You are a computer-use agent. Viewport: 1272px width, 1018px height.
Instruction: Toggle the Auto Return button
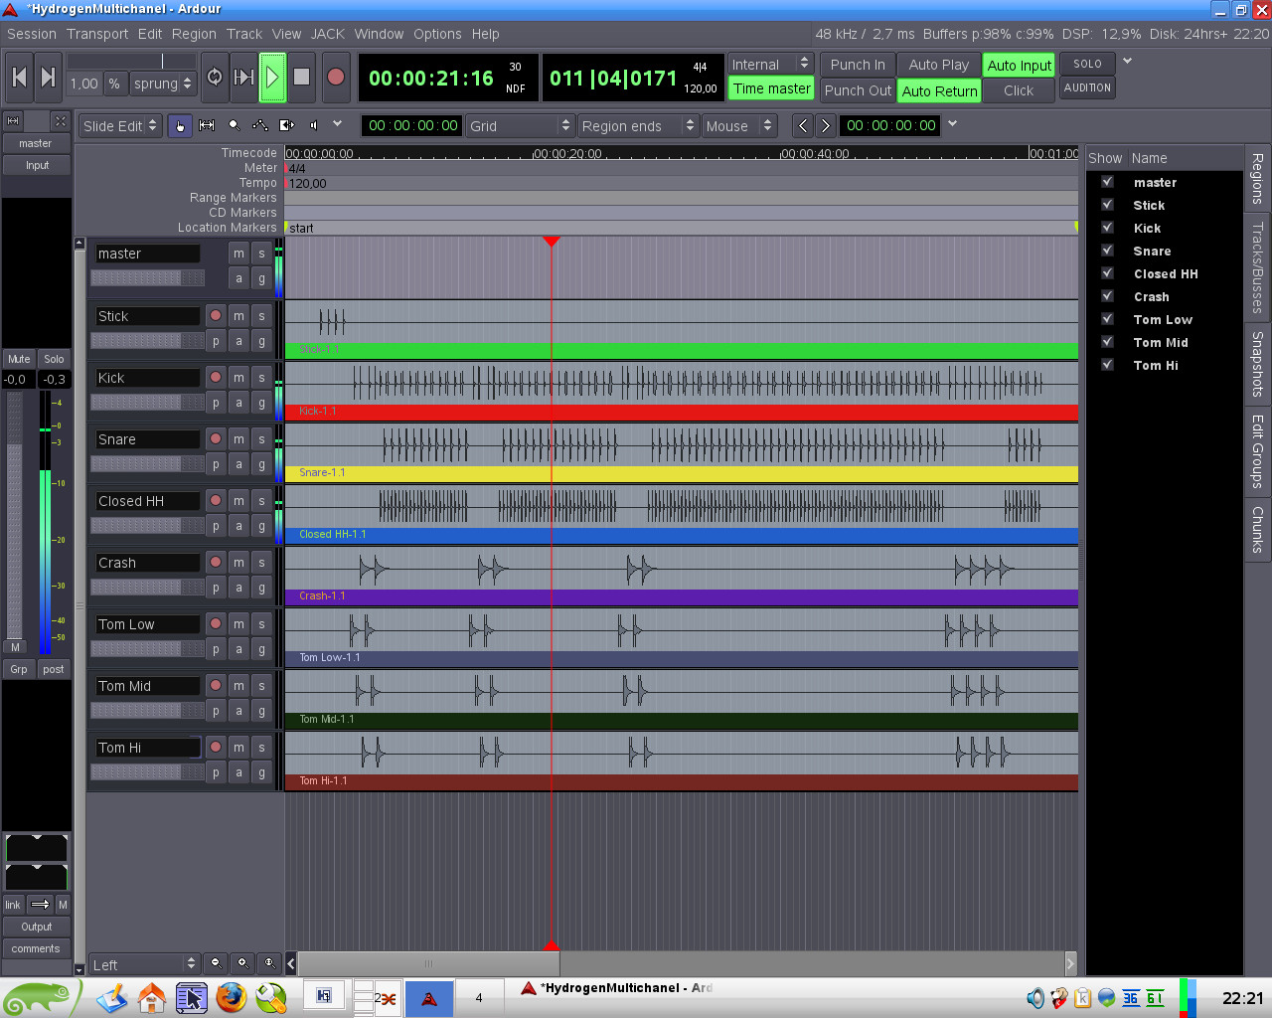coord(939,90)
